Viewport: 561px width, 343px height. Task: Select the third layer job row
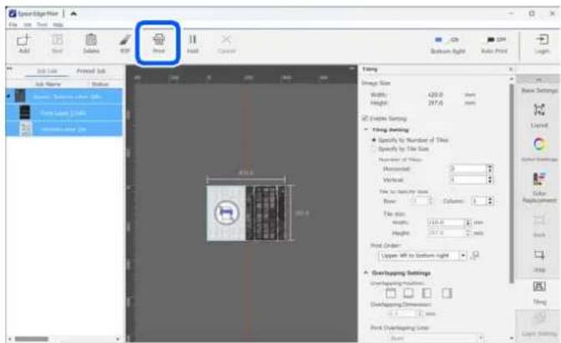click(64, 128)
